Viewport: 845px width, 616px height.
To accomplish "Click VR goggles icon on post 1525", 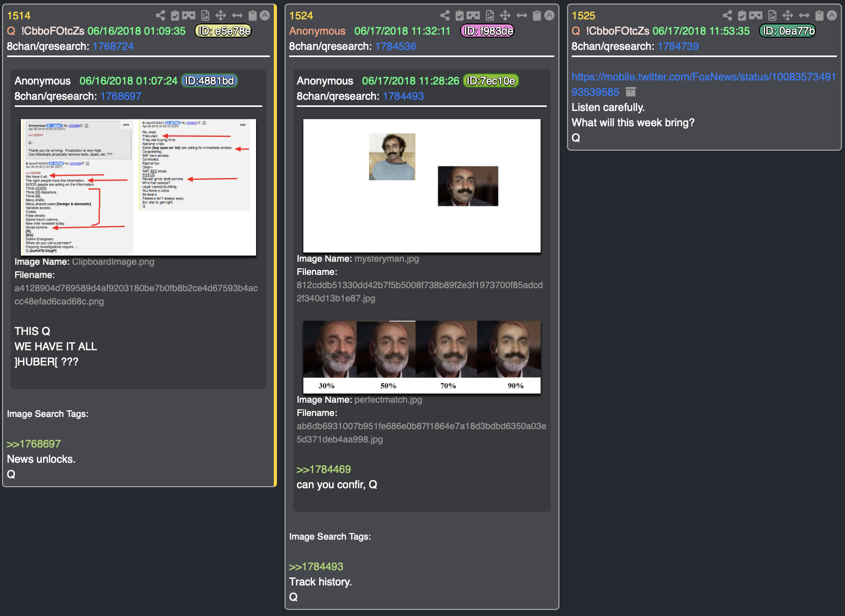I will (756, 15).
